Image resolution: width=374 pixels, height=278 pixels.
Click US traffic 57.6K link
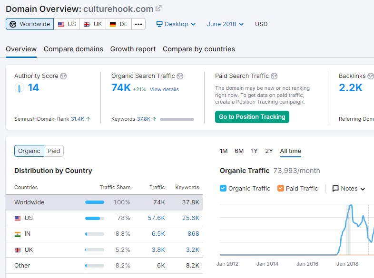tap(156, 218)
